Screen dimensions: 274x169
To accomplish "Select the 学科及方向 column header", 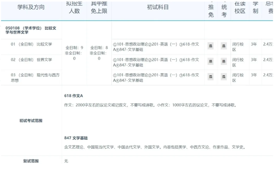I will 31,7.
